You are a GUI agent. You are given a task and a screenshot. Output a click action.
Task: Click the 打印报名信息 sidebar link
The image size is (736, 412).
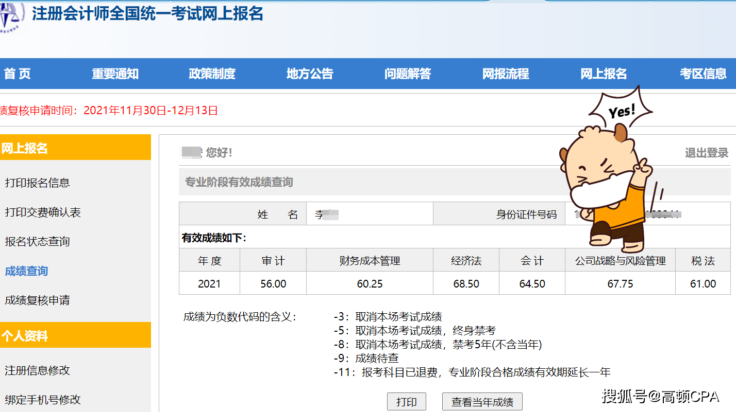(x=37, y=183)
